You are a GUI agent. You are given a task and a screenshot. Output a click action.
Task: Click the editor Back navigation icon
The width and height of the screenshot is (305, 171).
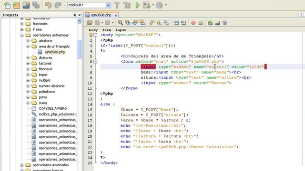(97, 23)
